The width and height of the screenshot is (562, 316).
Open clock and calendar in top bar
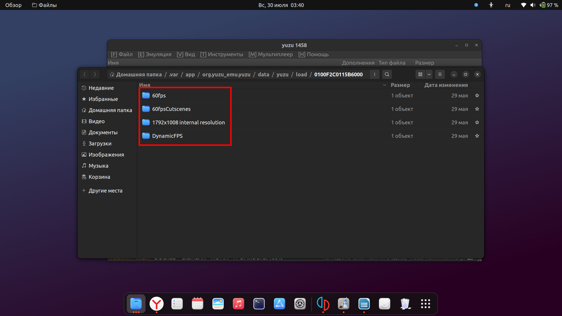[281, 5]
